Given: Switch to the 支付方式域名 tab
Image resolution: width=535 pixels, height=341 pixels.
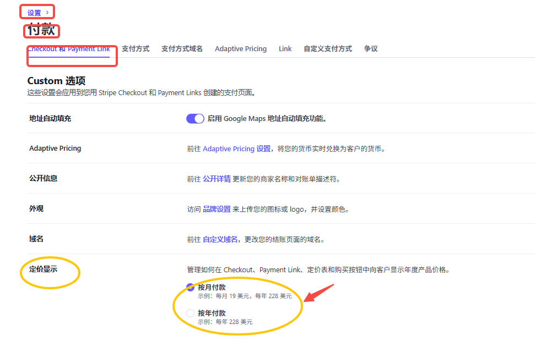Looking at the screenshot, I should coord(182,48).
